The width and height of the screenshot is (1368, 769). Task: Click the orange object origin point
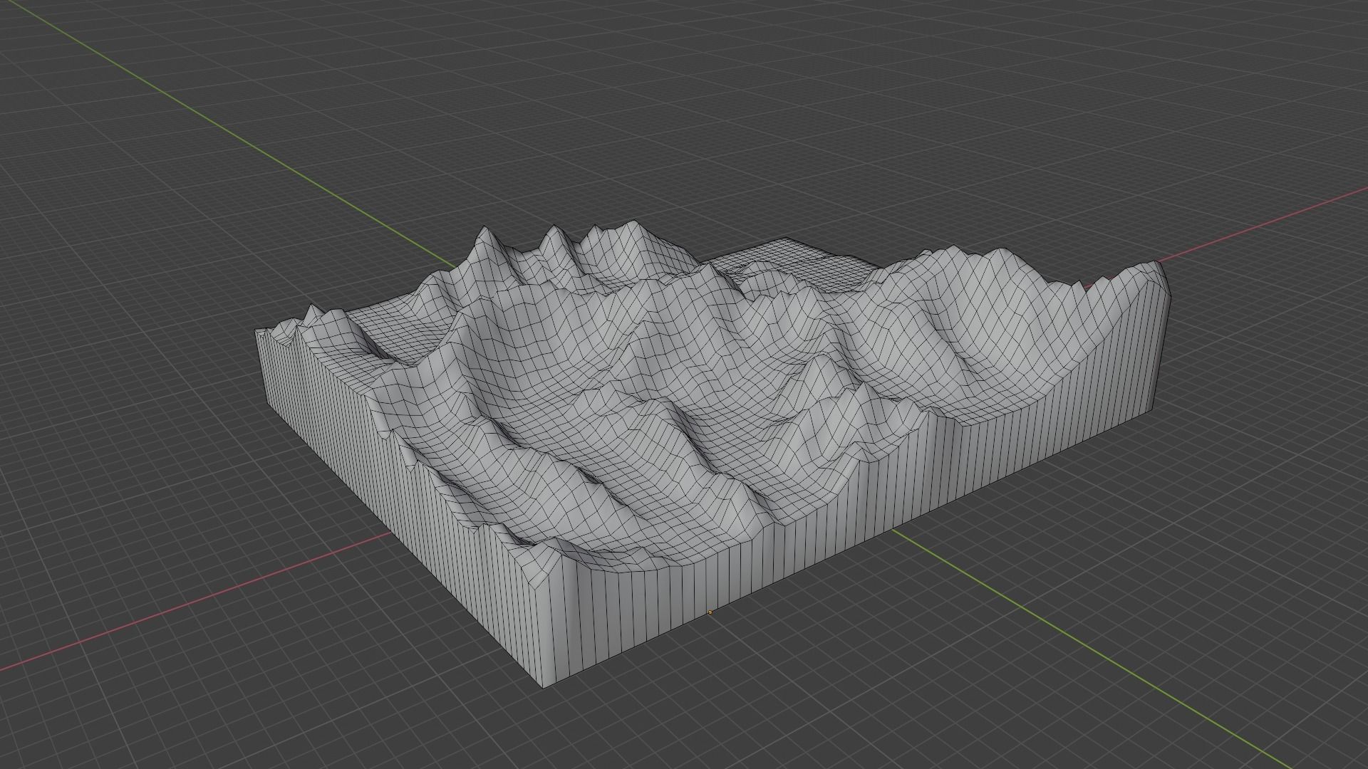click(x=710, y=612)
